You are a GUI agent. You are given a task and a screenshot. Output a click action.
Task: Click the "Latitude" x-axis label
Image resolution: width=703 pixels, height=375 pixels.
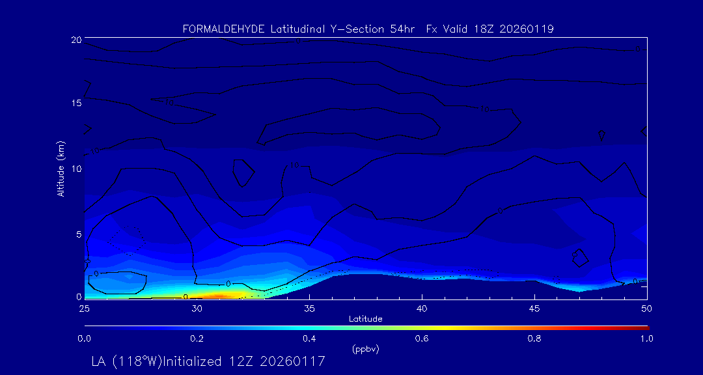point(365,319)
